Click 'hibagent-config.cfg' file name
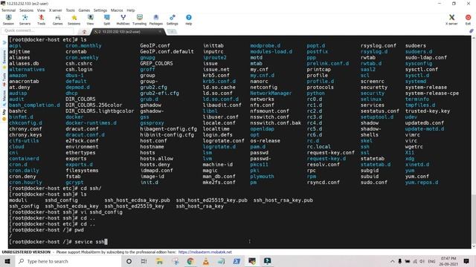Image resolution: width=476 pixels, height=267 pixels. point(168,129)
